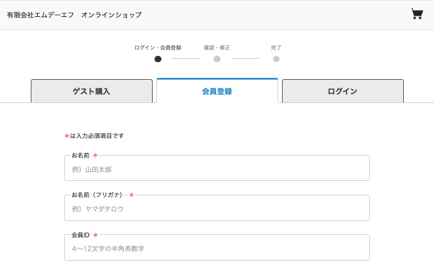Focus the 会員ID input field
The width and height of the screenshot is (434, 270).
point(217,249)
